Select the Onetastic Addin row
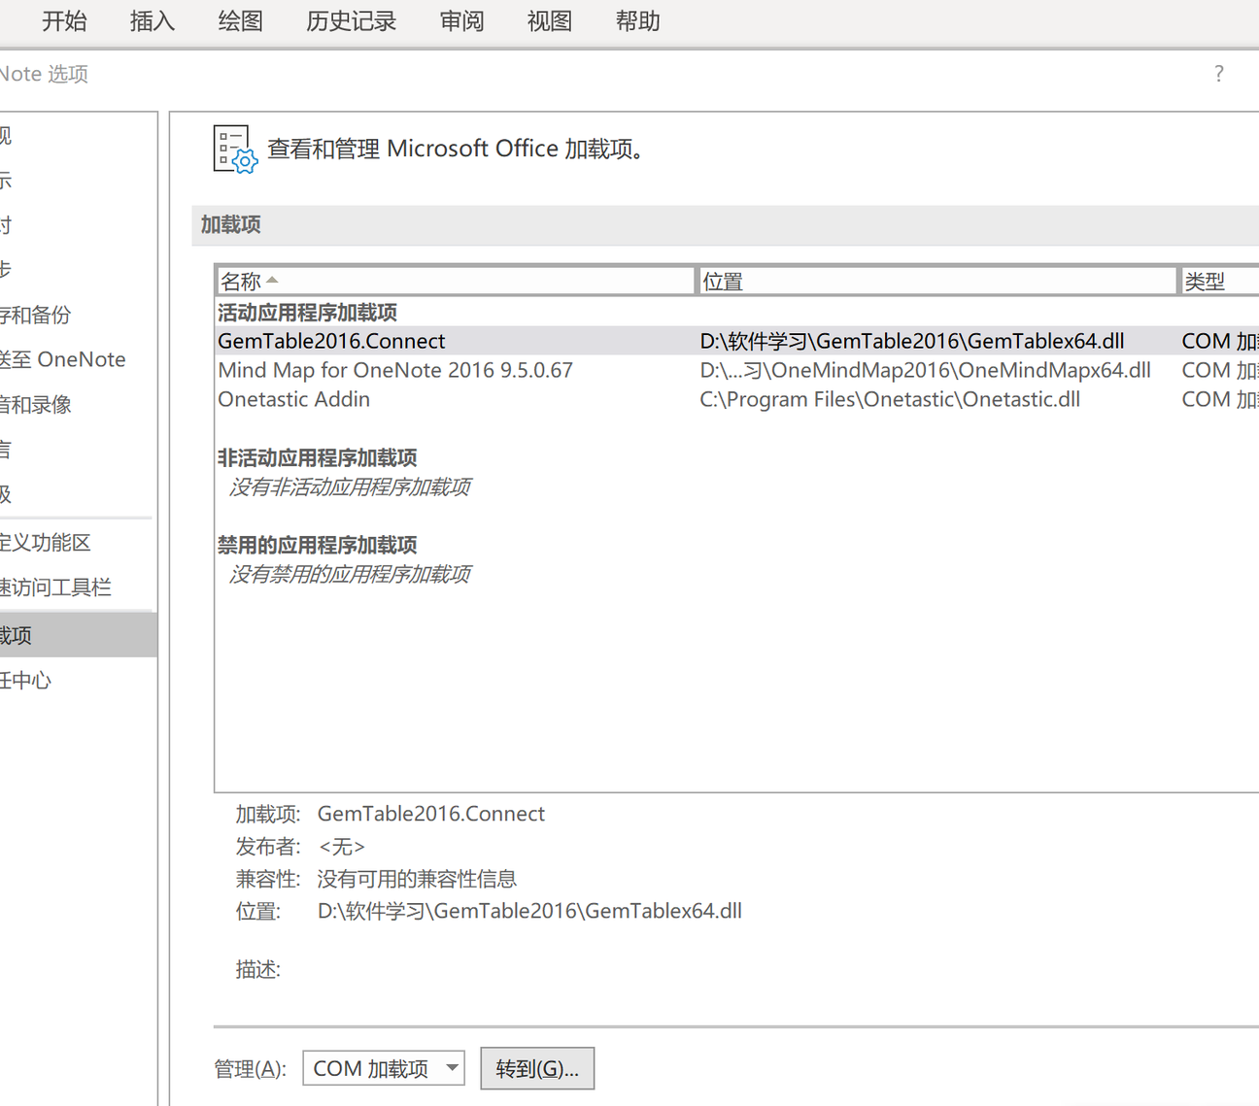 [x=737, y=399]
